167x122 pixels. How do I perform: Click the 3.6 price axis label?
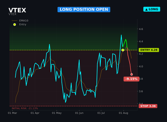(141, 91)
